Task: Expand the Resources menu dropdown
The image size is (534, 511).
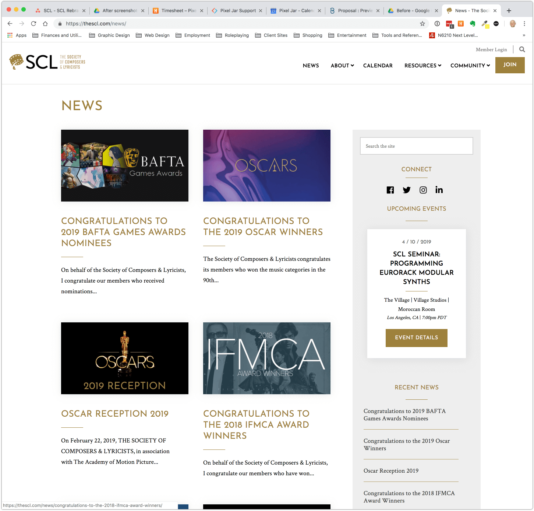Action: (x=423, y=66)
